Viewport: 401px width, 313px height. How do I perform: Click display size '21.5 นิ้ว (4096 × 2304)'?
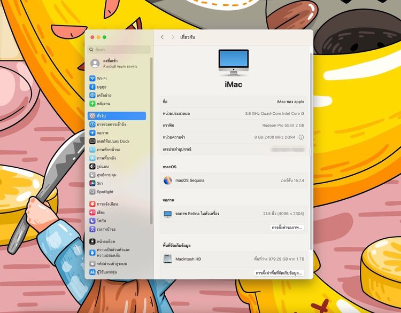[x=283, y=213]
